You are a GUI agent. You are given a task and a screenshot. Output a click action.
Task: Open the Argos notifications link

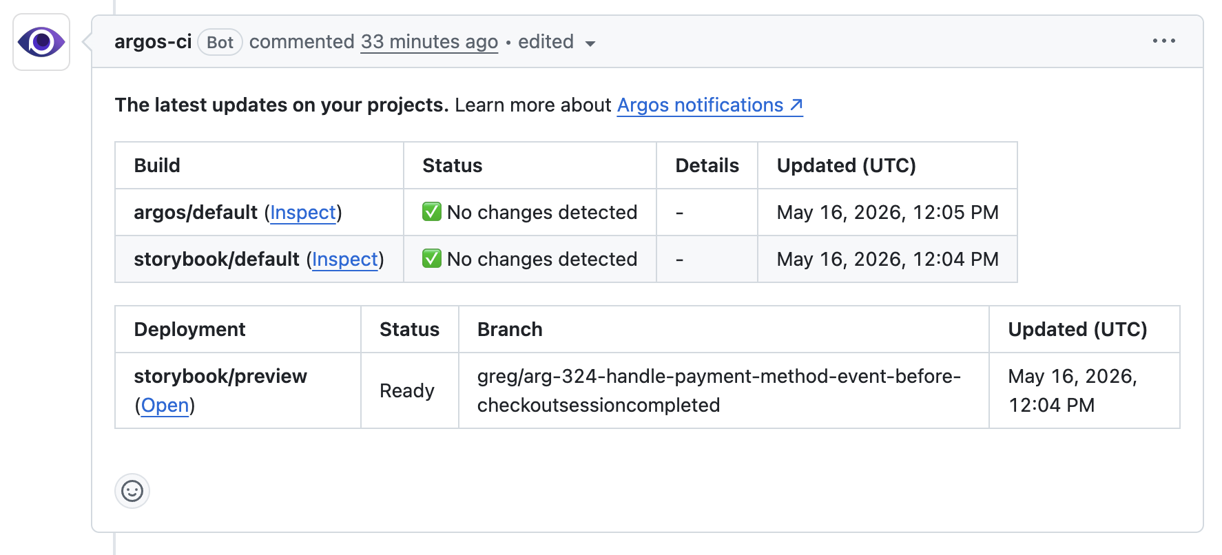point(710,105)
